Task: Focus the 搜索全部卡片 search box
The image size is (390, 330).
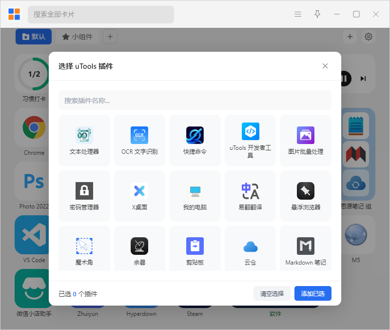Action: (101, 15)
